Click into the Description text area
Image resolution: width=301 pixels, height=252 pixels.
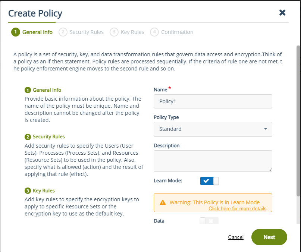(213, 161)
